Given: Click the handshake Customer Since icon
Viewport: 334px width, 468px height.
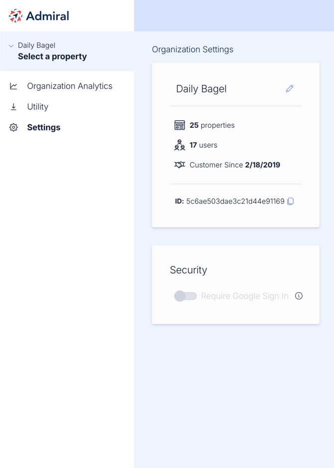Looking at the screenshot, I should coord(179,165).
